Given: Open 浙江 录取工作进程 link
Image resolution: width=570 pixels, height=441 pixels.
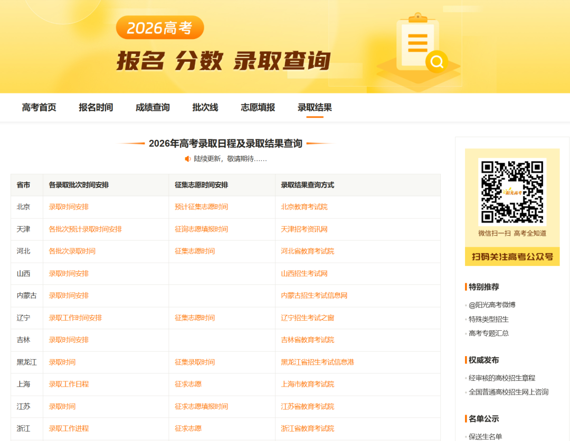Looking at the screenshot, I should tap(69, 429).
